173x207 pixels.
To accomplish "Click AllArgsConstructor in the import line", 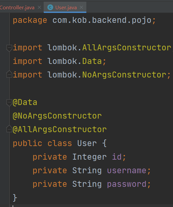I will click(127, 47).
